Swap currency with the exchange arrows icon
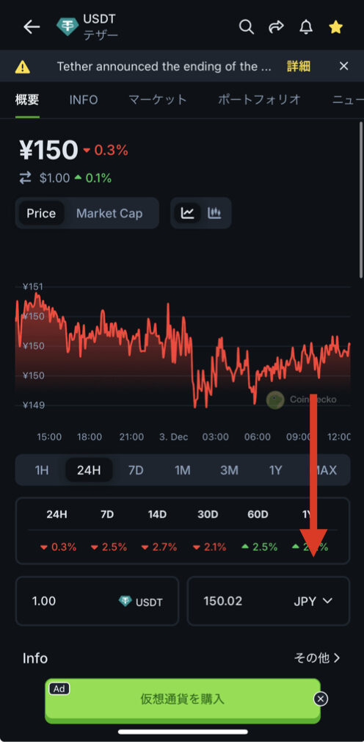Screen dimensions: 364x742 (x=25, y=178)
